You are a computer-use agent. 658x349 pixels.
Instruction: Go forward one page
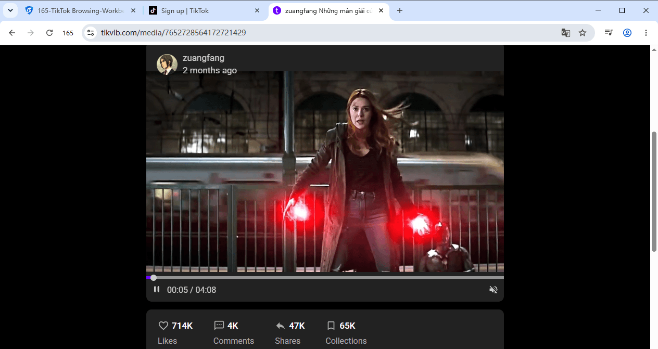coord(31,33)
